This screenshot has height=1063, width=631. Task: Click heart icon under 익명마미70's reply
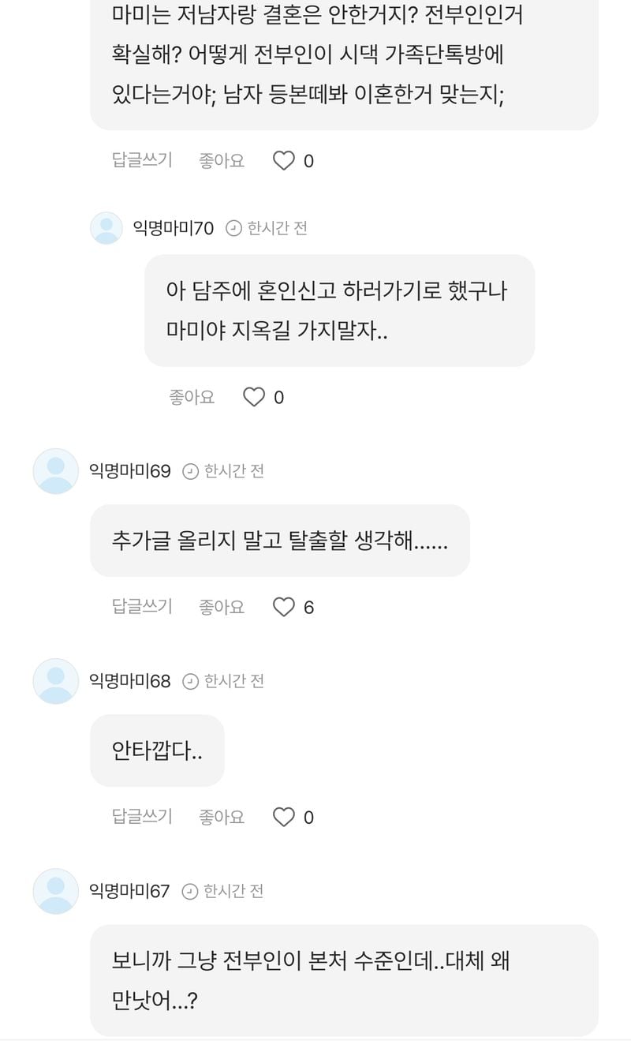point(254,397)
